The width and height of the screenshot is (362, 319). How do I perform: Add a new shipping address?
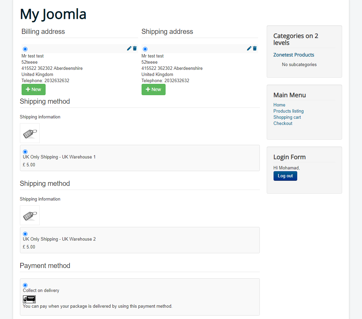coord(154,89)
